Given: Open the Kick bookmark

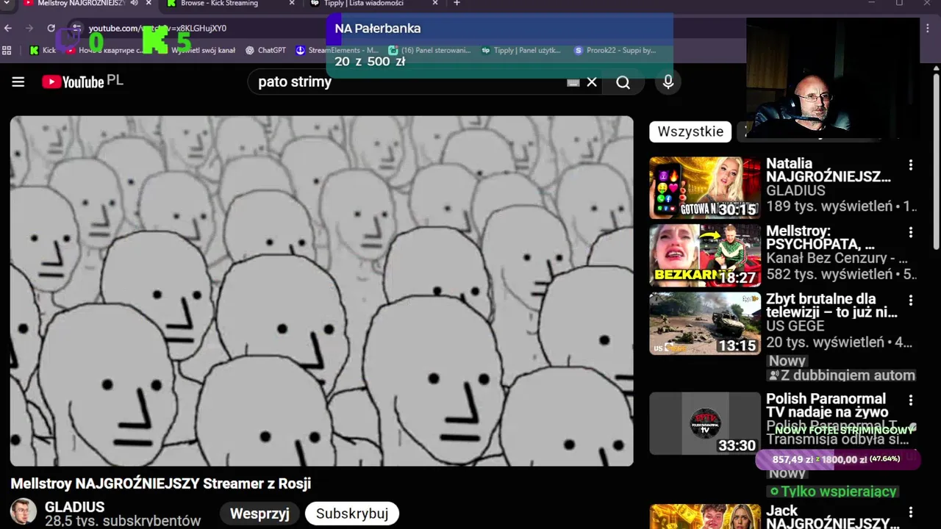Looking at the screenshot, I should pyautogui.click(x=43, y=50).
